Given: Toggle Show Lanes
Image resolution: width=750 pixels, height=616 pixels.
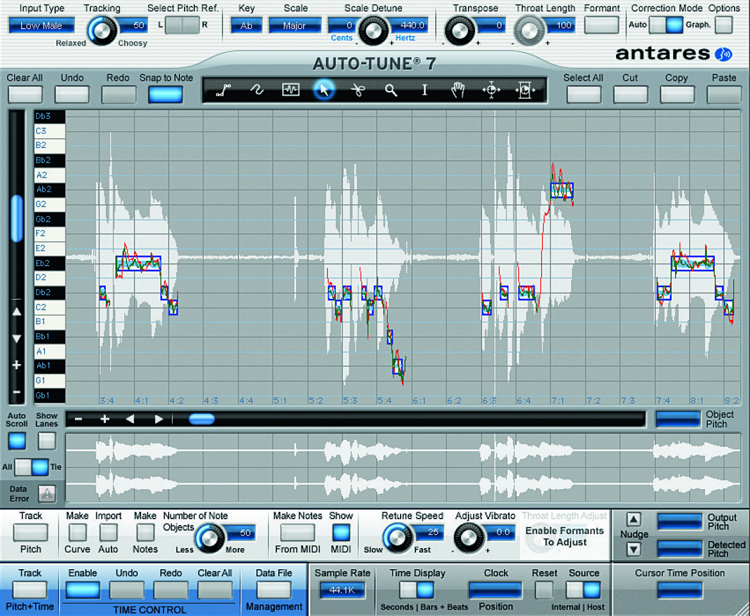Looking at the screenshot, I should pyautogui.click(x=47, y=441).
